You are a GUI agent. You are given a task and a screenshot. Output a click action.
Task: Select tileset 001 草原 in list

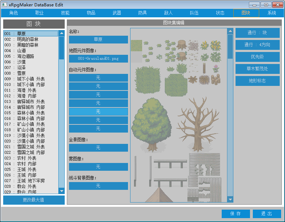(31, 34)
